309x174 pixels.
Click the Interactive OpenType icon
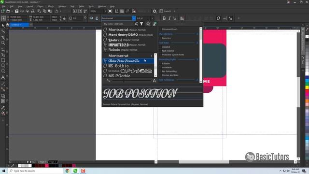(x=218, y=18)
